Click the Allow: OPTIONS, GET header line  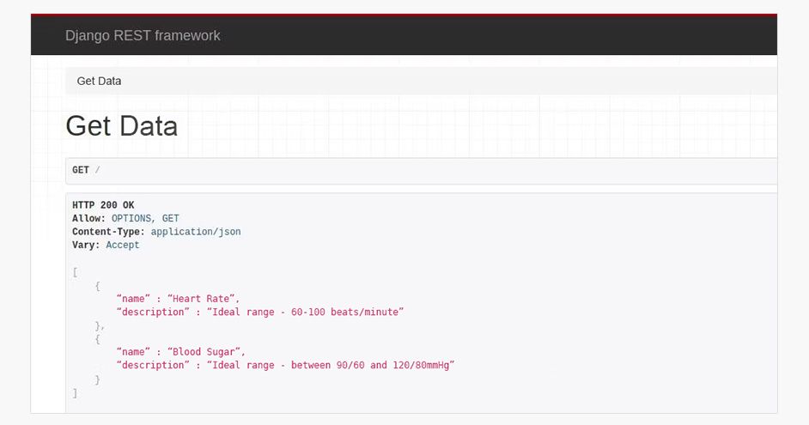pos(125,218)
